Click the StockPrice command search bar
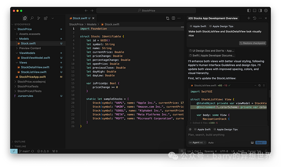This screenshot has height=167, width=281. pyautogui.click(x=146, y=10)
